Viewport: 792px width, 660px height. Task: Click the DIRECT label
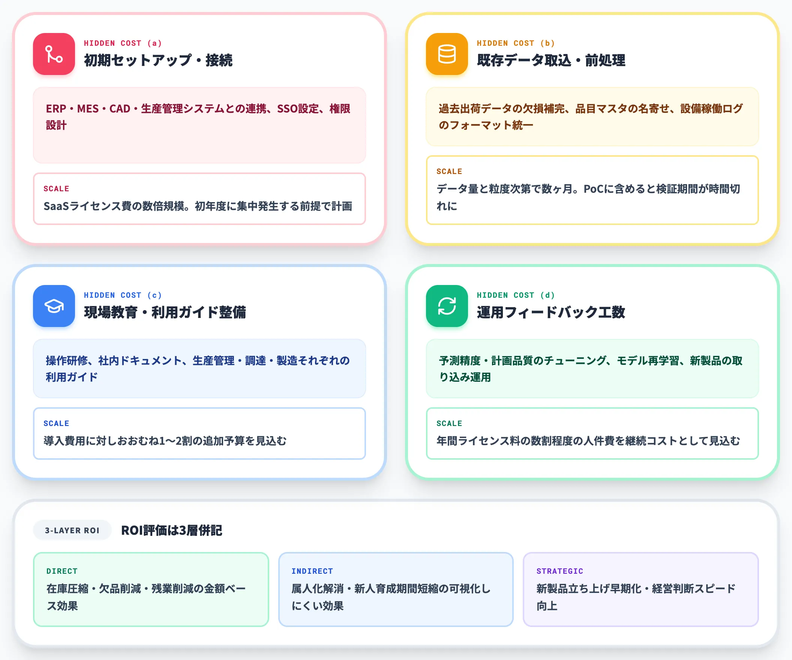(62, 571)
